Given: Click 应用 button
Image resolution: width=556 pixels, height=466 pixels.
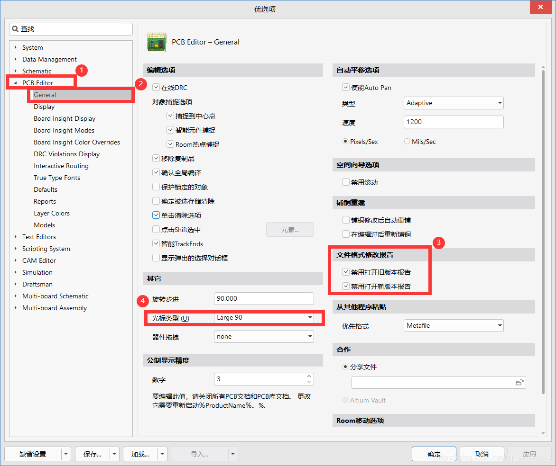Looking at the screenshot, I should click(529, 454).
